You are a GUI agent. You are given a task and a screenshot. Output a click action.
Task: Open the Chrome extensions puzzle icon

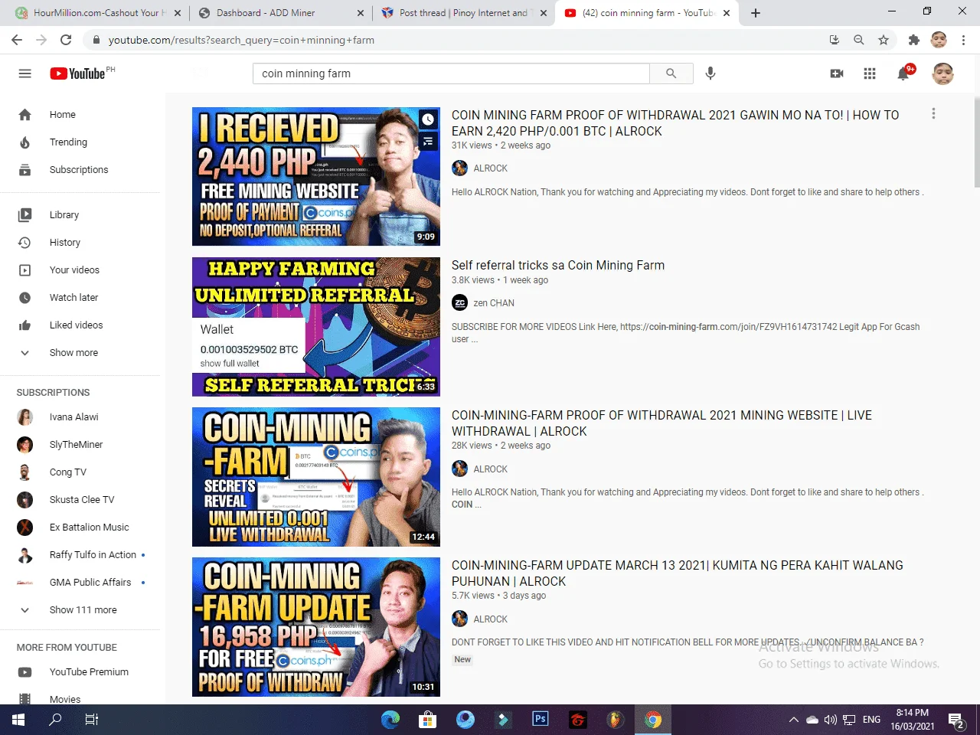click(x=913, y=40)
